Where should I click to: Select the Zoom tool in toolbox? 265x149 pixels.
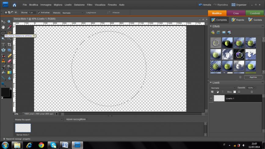pyautogui.click(x=9, y=22)
